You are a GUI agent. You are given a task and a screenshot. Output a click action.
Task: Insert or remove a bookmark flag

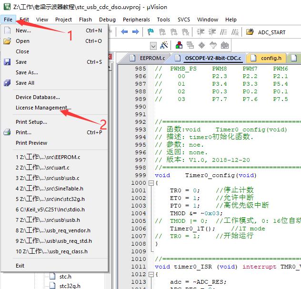(150, 32)
